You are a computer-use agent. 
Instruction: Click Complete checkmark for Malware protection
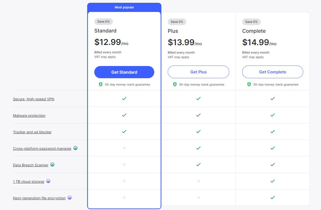click(273, 115)
